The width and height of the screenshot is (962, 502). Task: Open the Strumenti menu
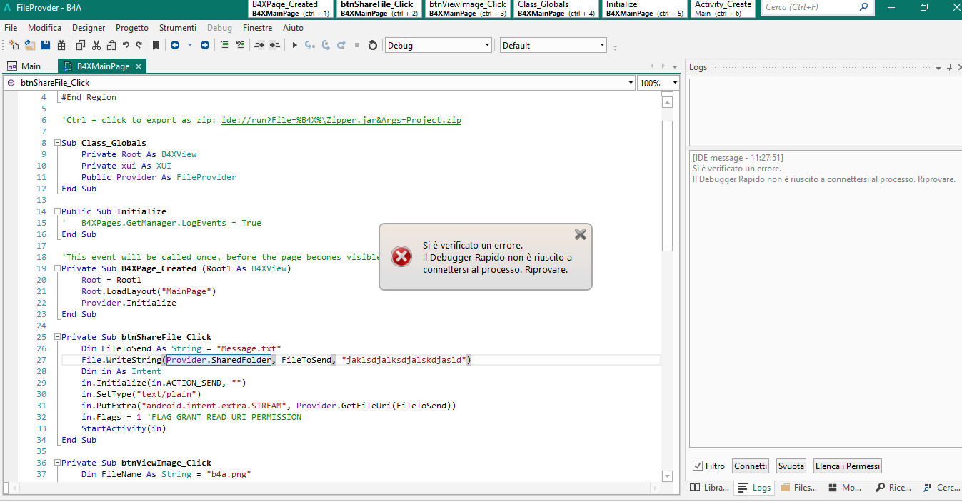tap(177, 28)
